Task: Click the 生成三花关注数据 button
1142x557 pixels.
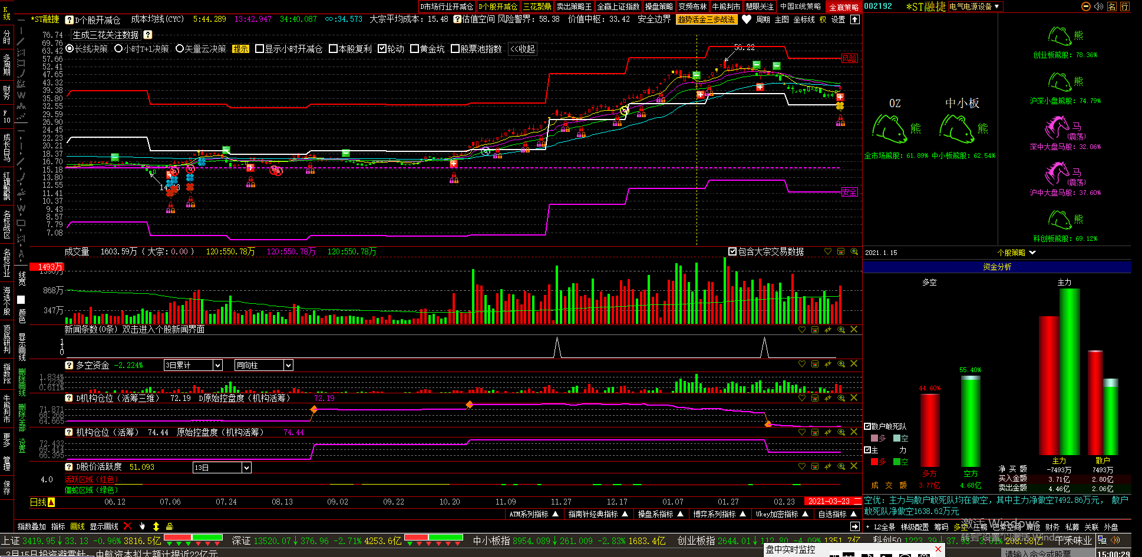Action: [106, 35]
